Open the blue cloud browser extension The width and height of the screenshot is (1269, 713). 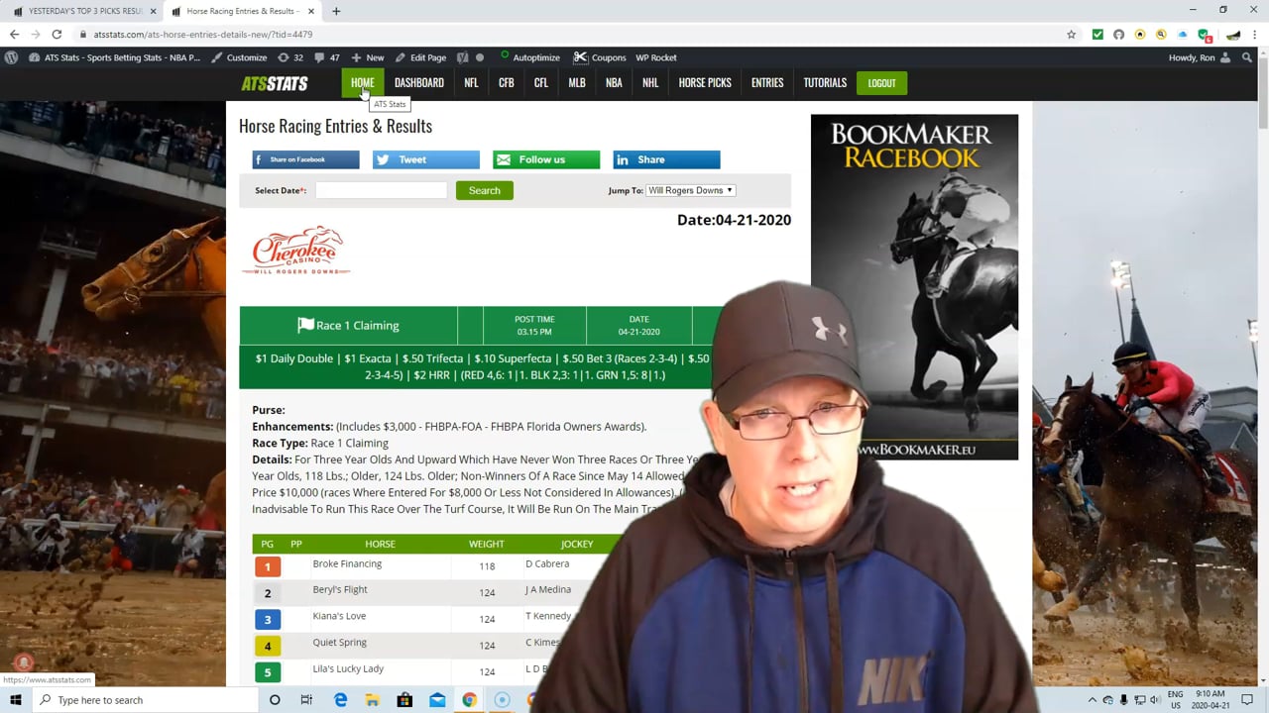pos(1183,34)
